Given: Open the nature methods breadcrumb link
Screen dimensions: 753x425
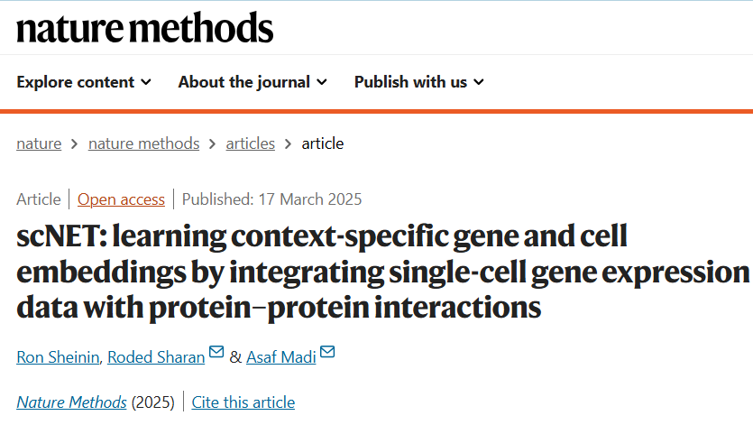Looking at the screenshot, I should pyautogui.click(x=143, y=143).
